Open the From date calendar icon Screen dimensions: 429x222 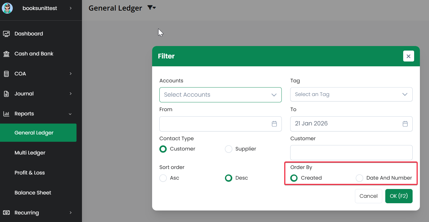[x=274, y=124]
